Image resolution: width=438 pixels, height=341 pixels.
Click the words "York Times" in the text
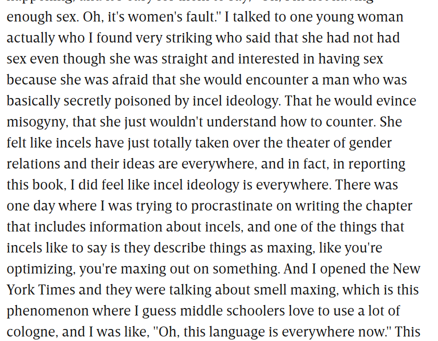click(x=41, y=290)
